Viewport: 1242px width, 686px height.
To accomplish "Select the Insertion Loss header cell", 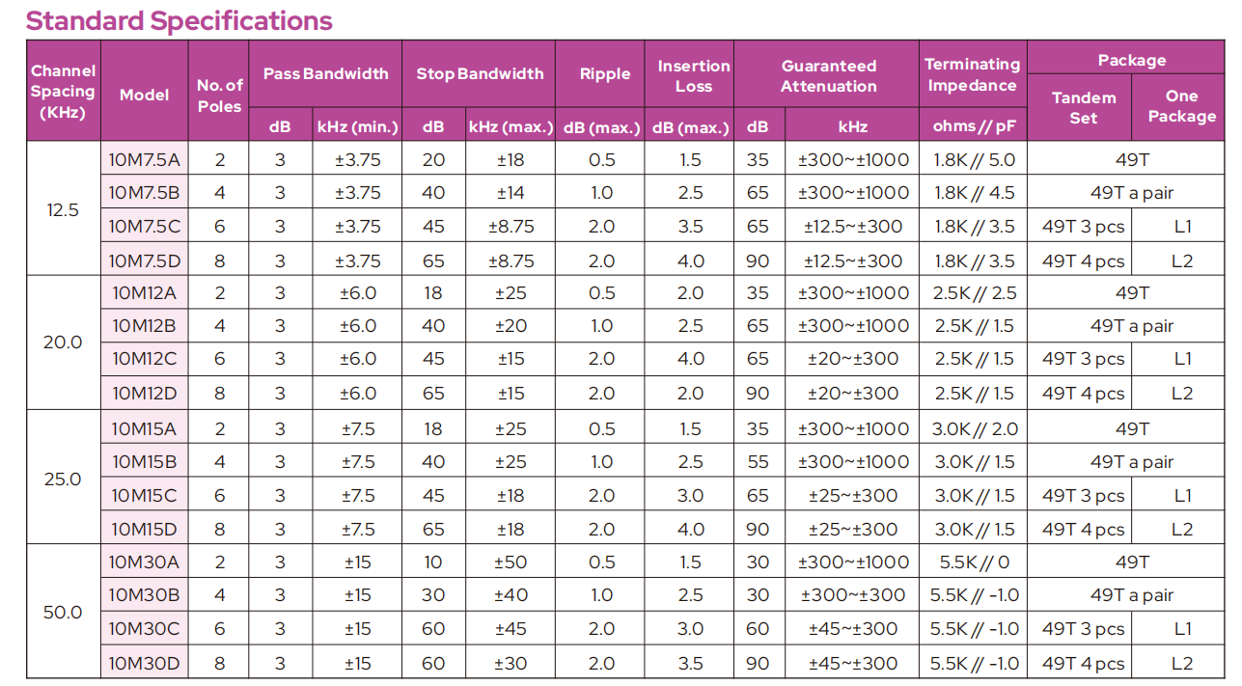I will click(x=693, y=75).
